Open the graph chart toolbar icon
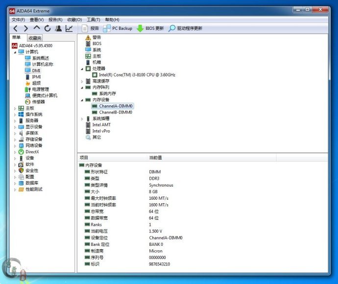338x284 pixels. (69, 28)
